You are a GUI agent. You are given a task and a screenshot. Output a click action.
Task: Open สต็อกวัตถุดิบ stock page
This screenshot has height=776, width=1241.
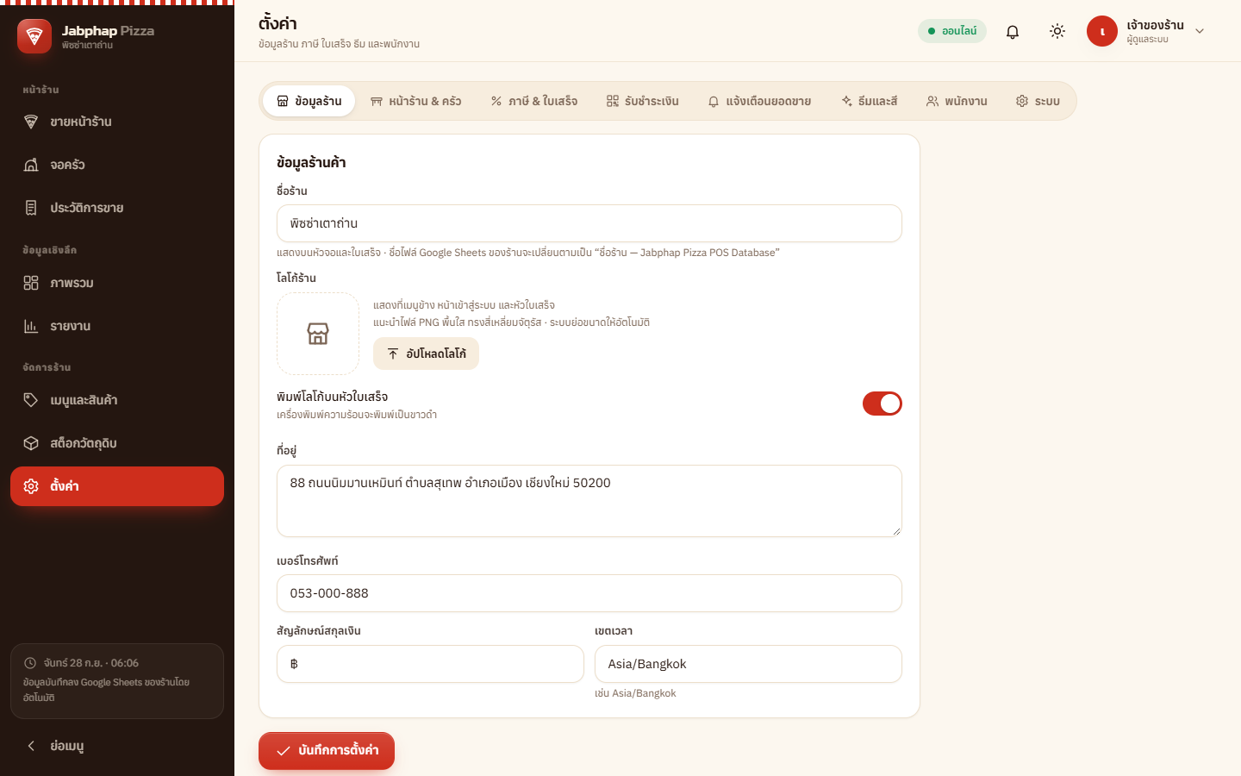pos(117,443)
